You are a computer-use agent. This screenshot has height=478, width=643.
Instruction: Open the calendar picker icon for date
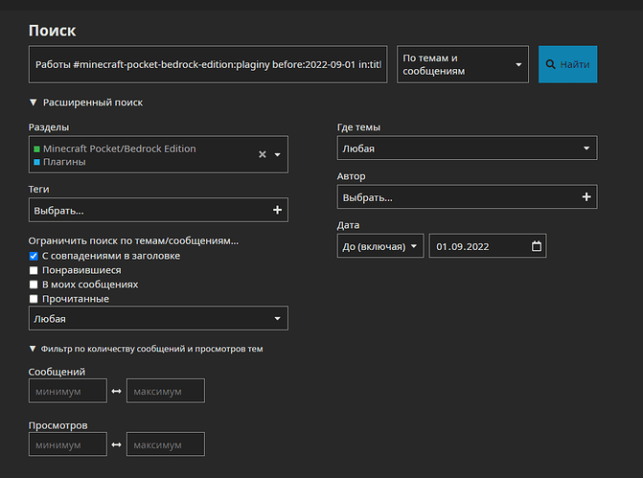[536, 246]
